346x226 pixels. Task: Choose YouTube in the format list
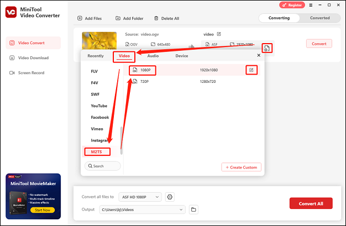(99, 106)
